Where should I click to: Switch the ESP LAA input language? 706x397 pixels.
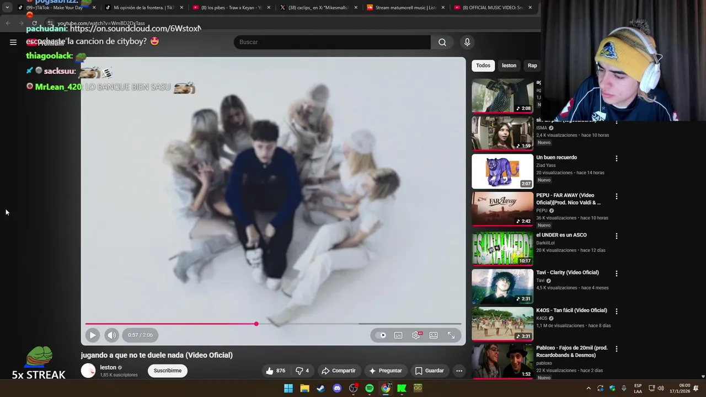(x=638, y=388)
